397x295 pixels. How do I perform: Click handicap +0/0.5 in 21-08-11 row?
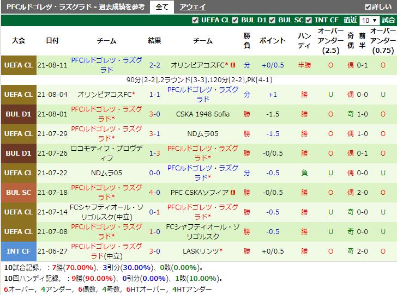point(273,65)
